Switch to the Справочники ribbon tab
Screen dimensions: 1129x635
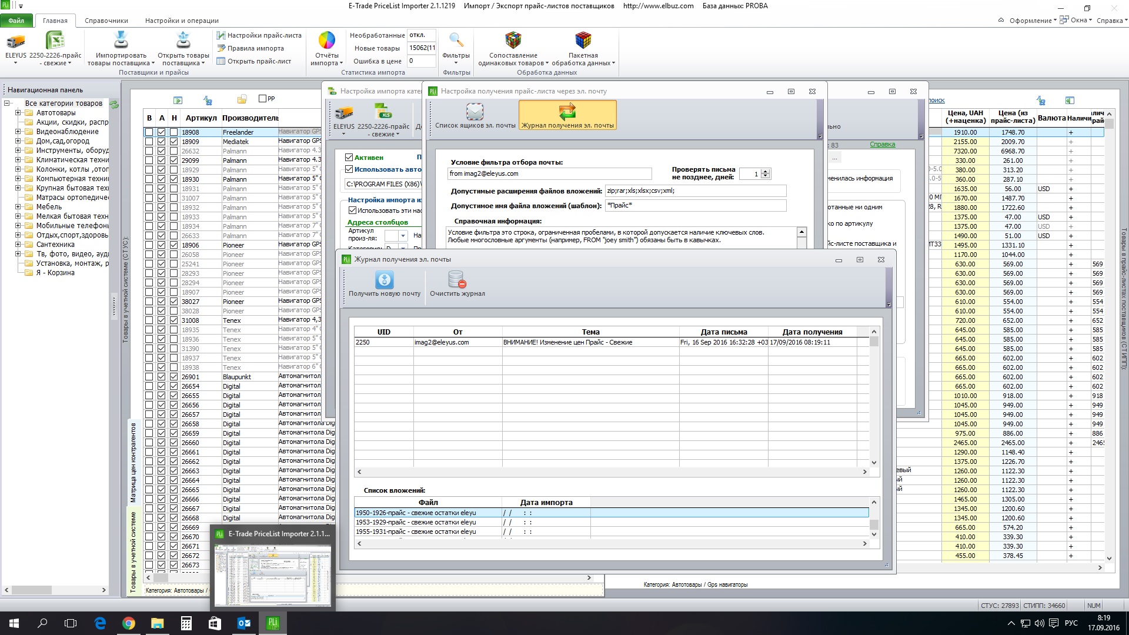106,21
